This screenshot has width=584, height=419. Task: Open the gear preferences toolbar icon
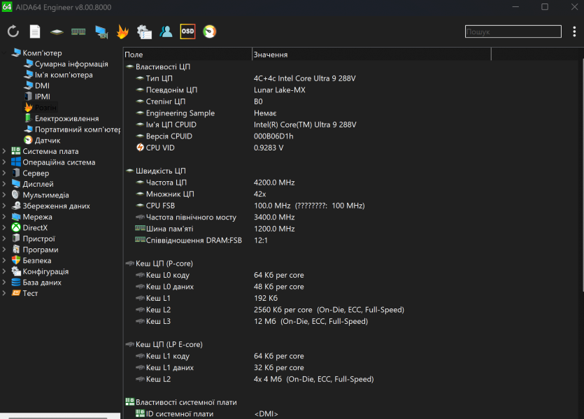[x=144, y=31]
